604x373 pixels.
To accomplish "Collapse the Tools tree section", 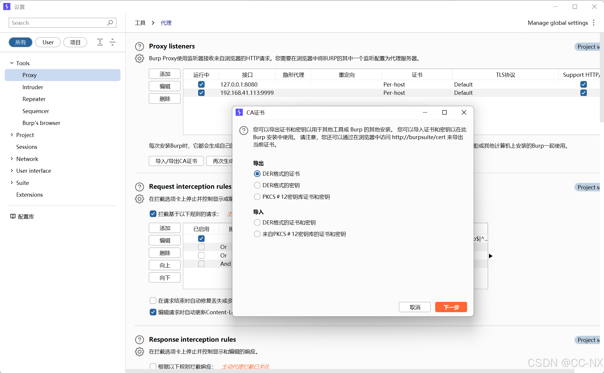I will pos(12,63).
